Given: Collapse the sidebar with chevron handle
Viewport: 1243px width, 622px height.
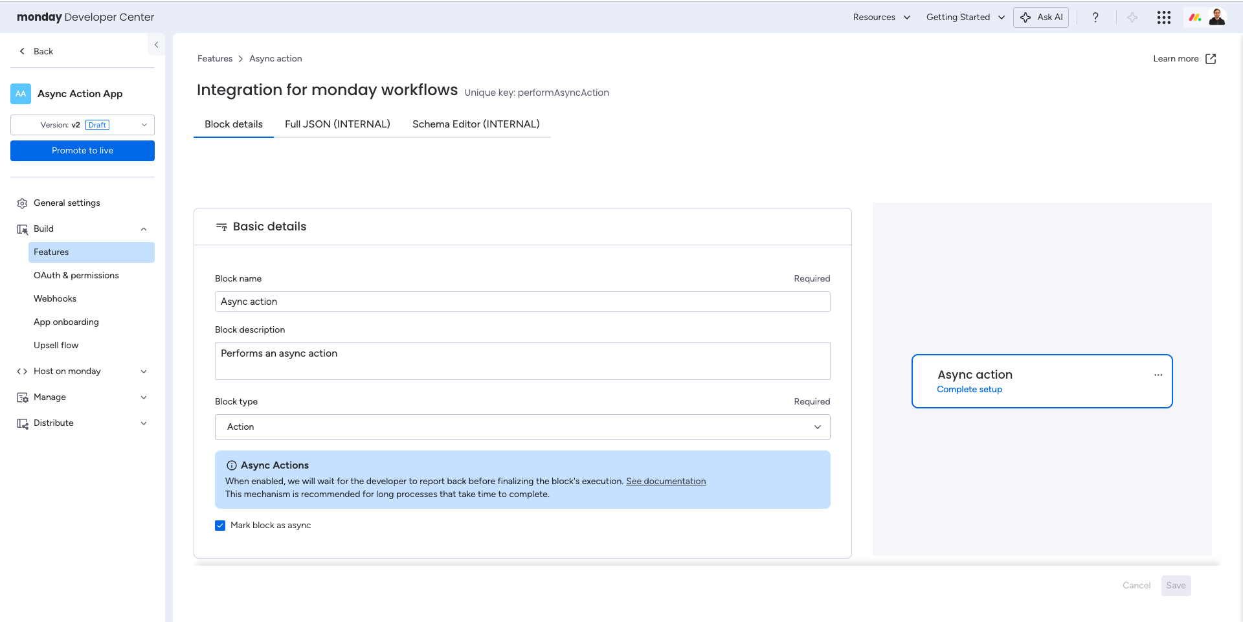Looking at the screenshot, I should click(x=156, y=45).
